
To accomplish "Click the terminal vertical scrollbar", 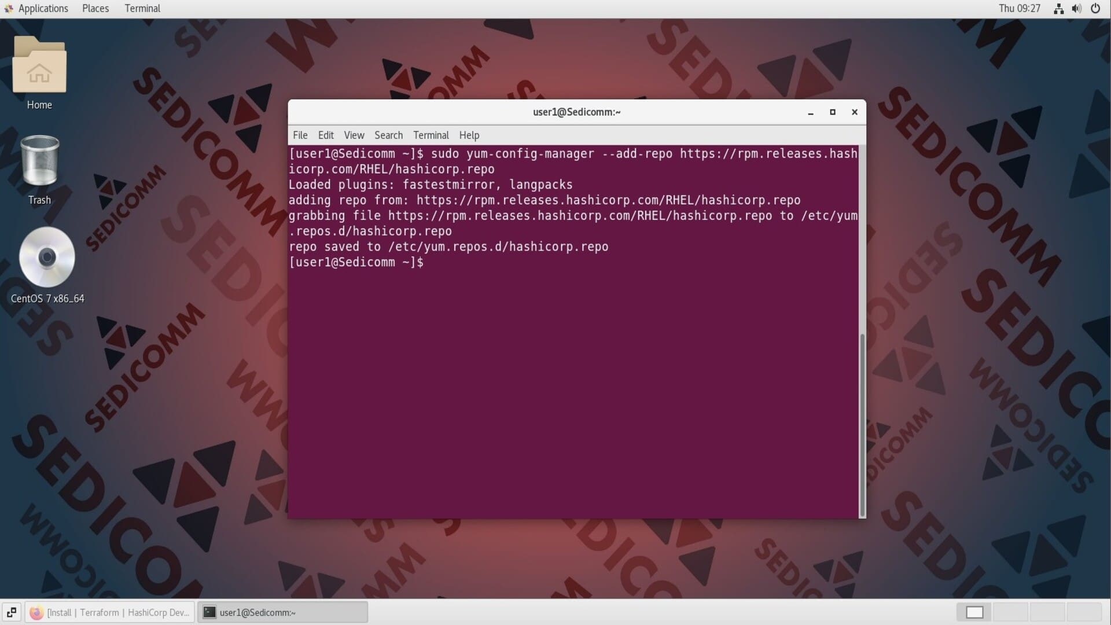I will (862, 424).
